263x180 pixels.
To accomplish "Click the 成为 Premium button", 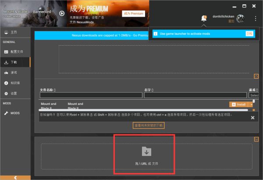I will [133, 14].
